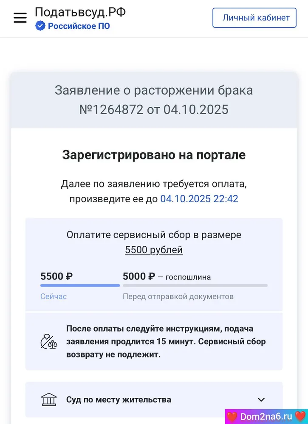Expand the "Суд по месту жительства" section
The width and height of the screenshot is (308, 424).
point(119,399)
